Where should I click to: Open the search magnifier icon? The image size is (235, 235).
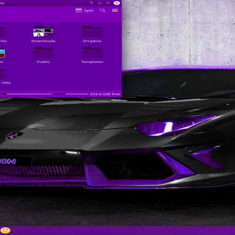click(x=103, y=11)
